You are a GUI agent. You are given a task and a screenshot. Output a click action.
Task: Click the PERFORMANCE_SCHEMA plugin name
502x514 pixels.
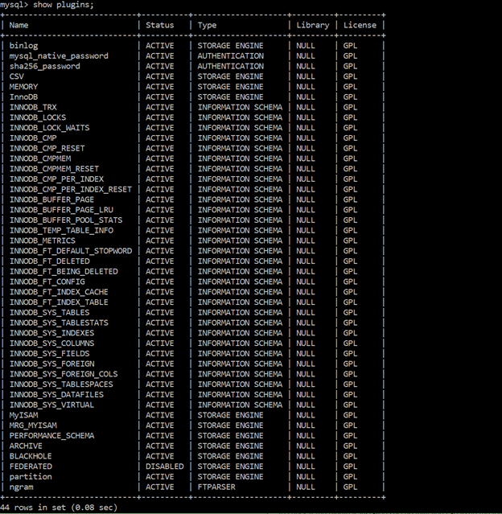(x=51, y=436)
